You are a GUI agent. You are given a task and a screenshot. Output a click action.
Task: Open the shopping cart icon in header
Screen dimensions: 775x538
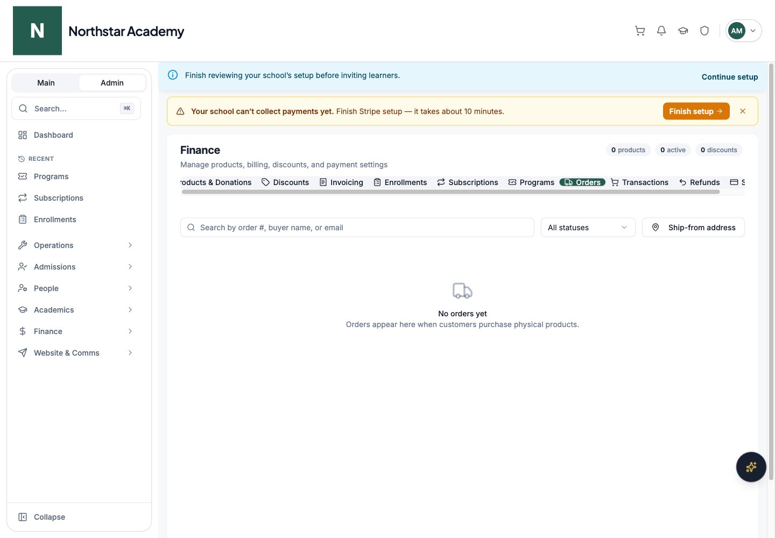640,31
